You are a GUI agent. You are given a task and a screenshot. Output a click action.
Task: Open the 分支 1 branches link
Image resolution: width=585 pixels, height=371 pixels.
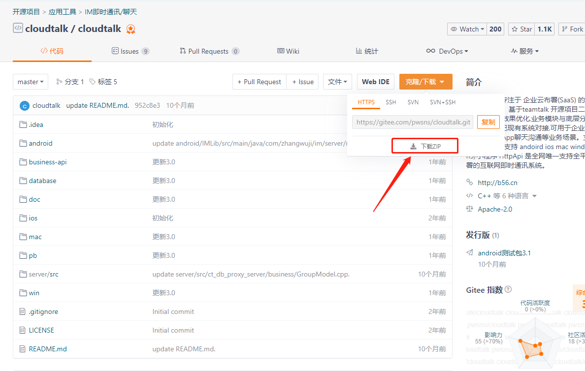pos(70,82)
